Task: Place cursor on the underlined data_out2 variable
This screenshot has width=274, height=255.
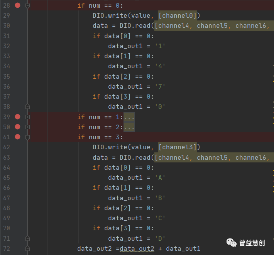Action: point(137,249)
